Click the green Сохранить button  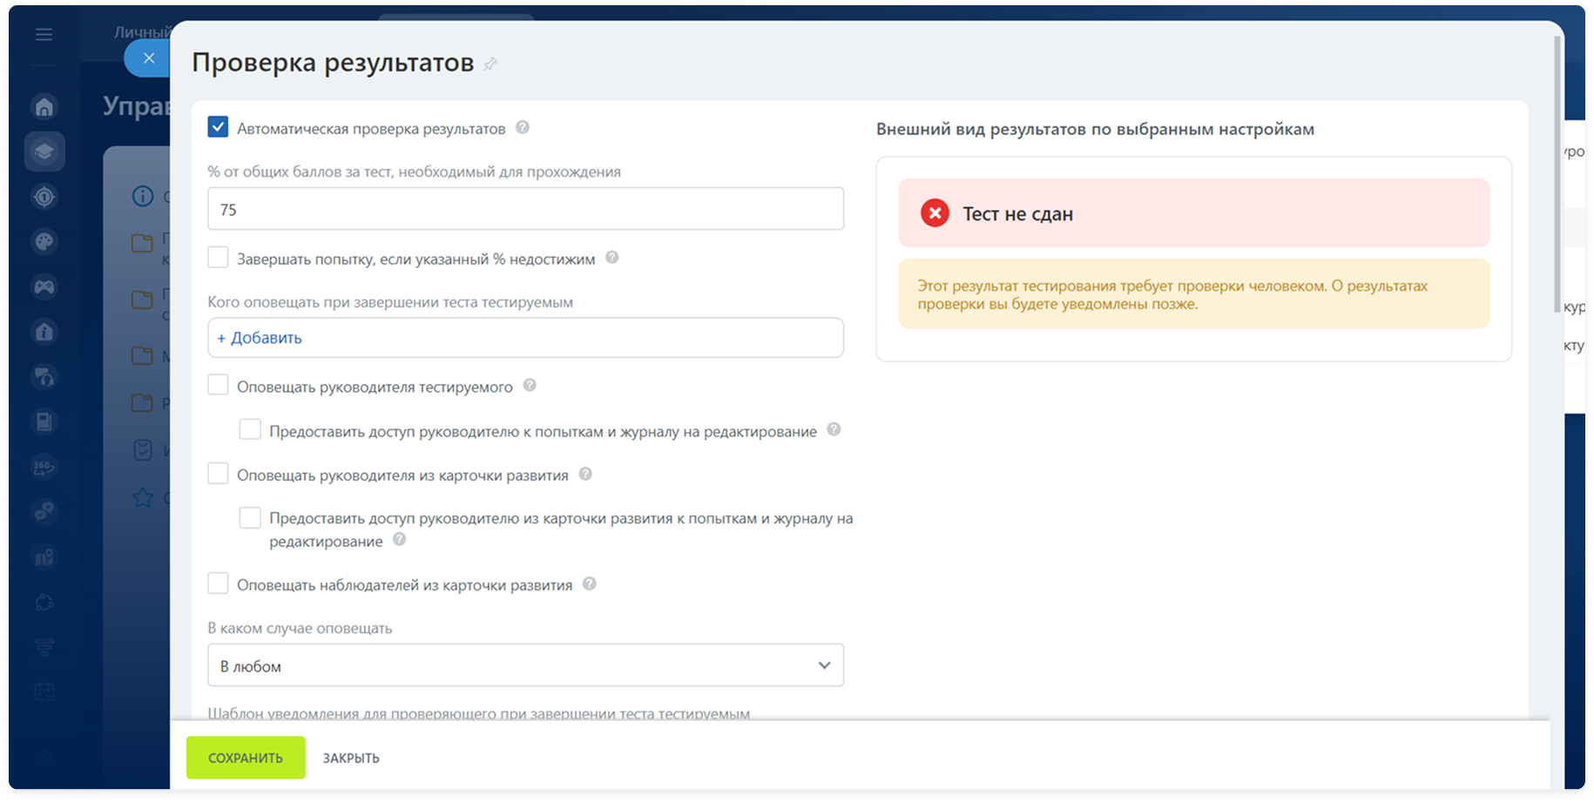(x=246, y=758)
